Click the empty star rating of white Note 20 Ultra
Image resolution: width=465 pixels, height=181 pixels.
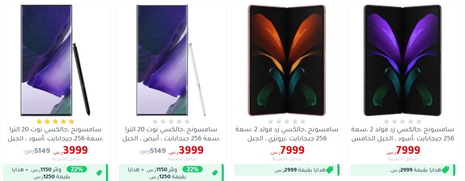[171, 122]
